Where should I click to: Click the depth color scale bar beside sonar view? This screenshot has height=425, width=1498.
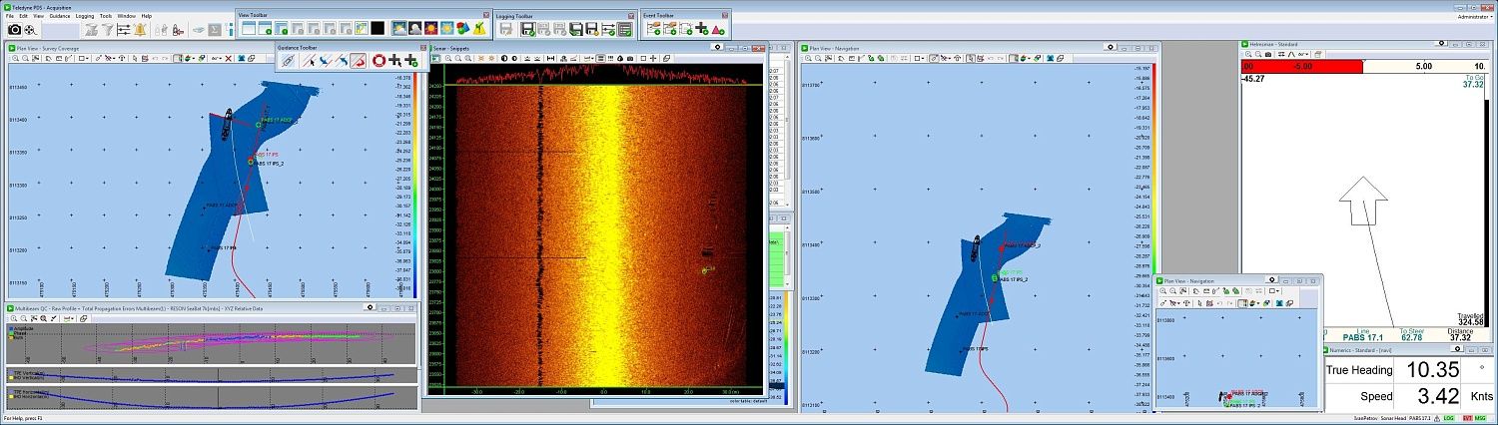pyautogui.click(x=786, y=349)
